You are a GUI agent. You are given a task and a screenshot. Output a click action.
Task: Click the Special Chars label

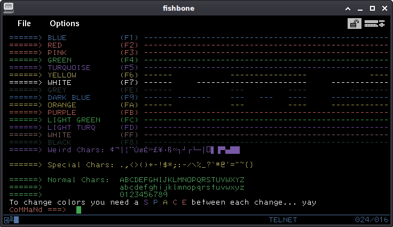click(x=81, y=165)
